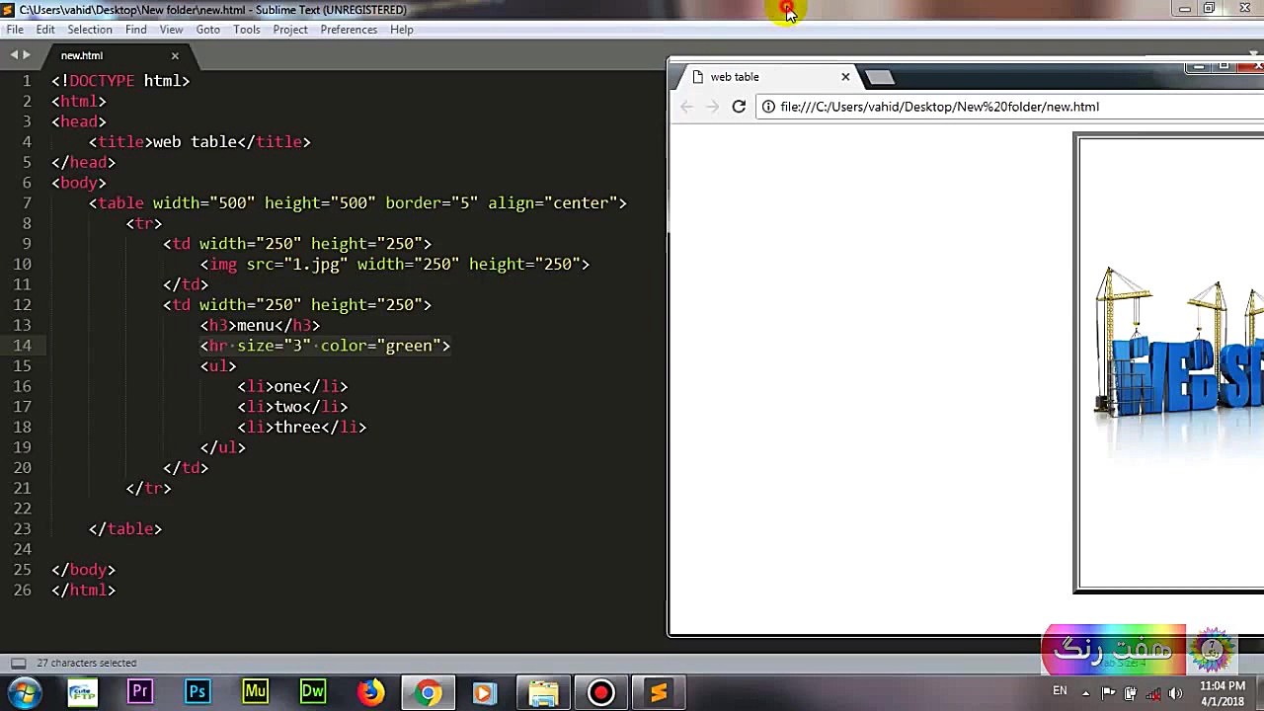Launch Cute FTP from the taskbar
The image size is (1264, 711).
[x=82, y=692]
